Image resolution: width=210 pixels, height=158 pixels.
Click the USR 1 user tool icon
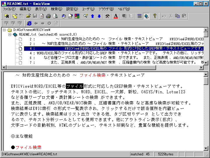(6, 23)
